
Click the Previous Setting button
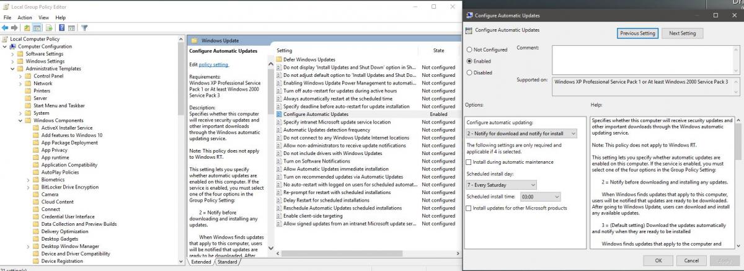pyautogui.click(x=637, y=33)
